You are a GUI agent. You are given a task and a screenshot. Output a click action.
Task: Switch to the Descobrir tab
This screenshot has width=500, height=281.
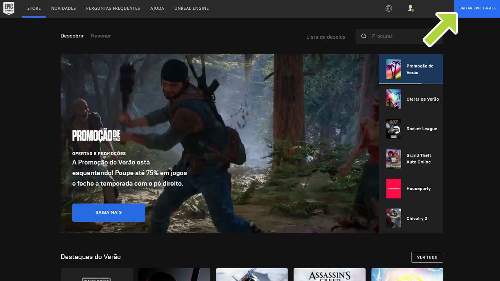point(72,36)
